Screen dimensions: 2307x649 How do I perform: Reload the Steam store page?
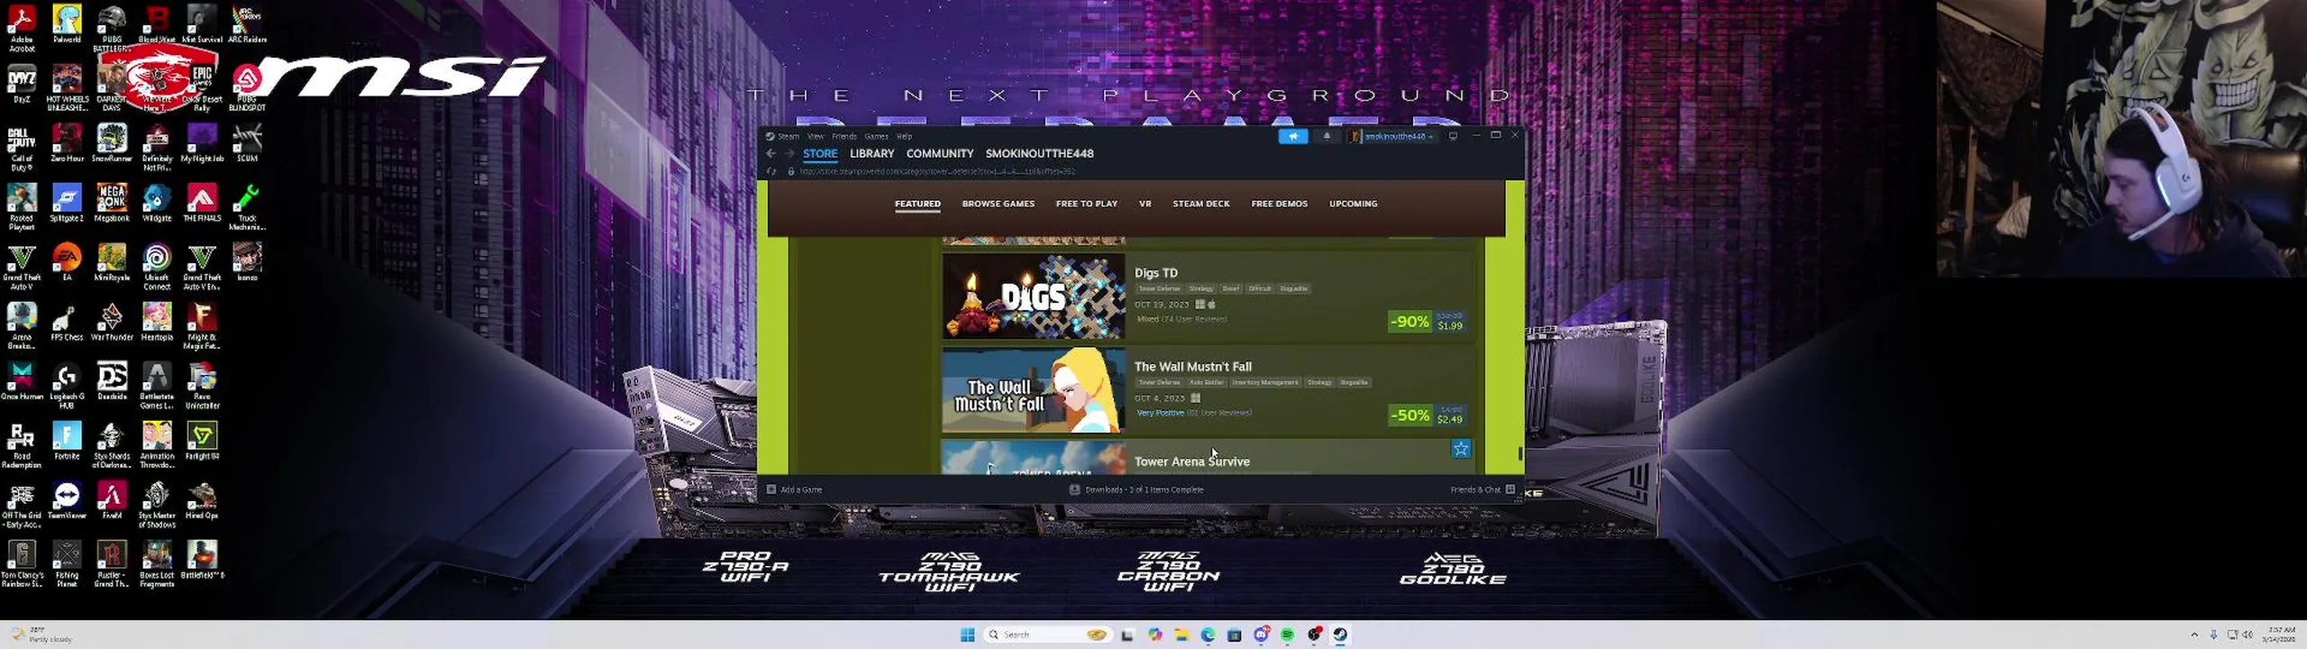(x=771, y=171)
